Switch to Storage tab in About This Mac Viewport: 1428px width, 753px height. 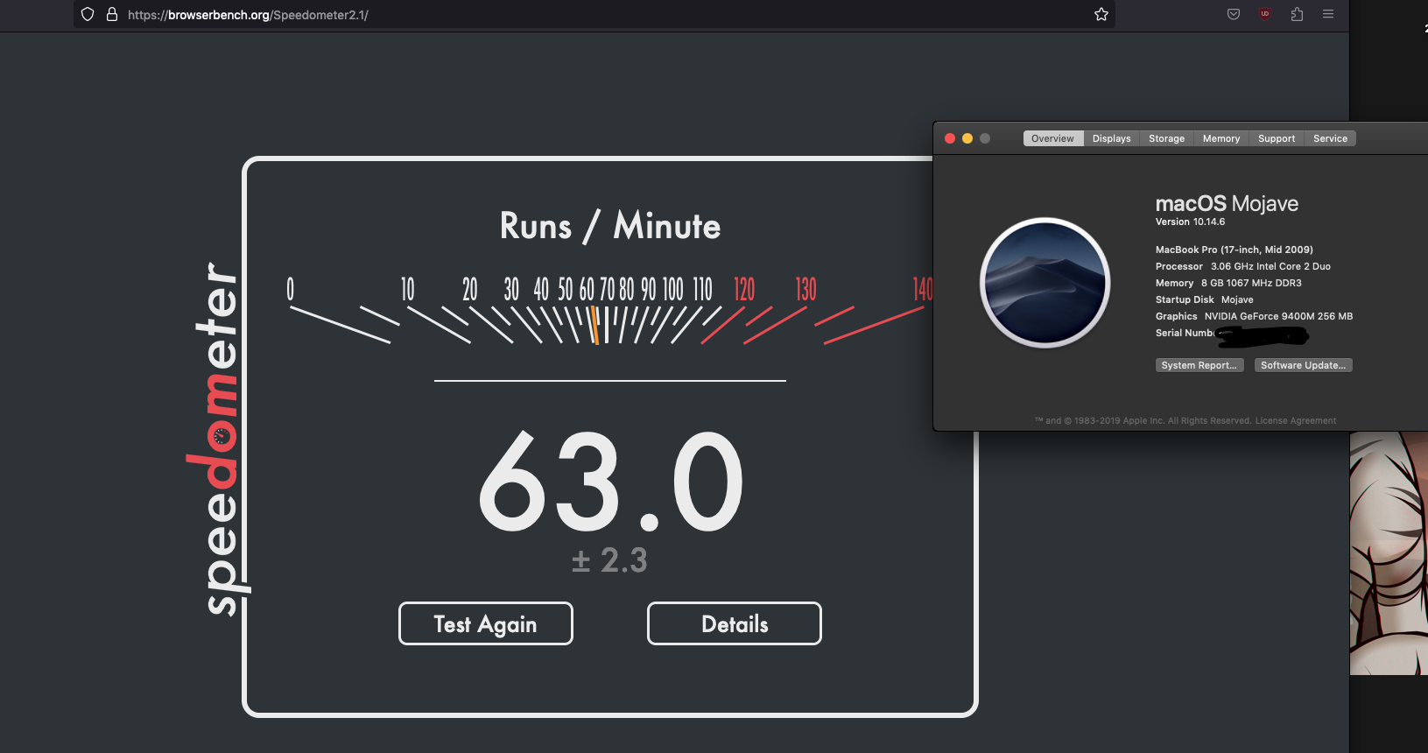pyautogui.click(x=1166, y=138)
